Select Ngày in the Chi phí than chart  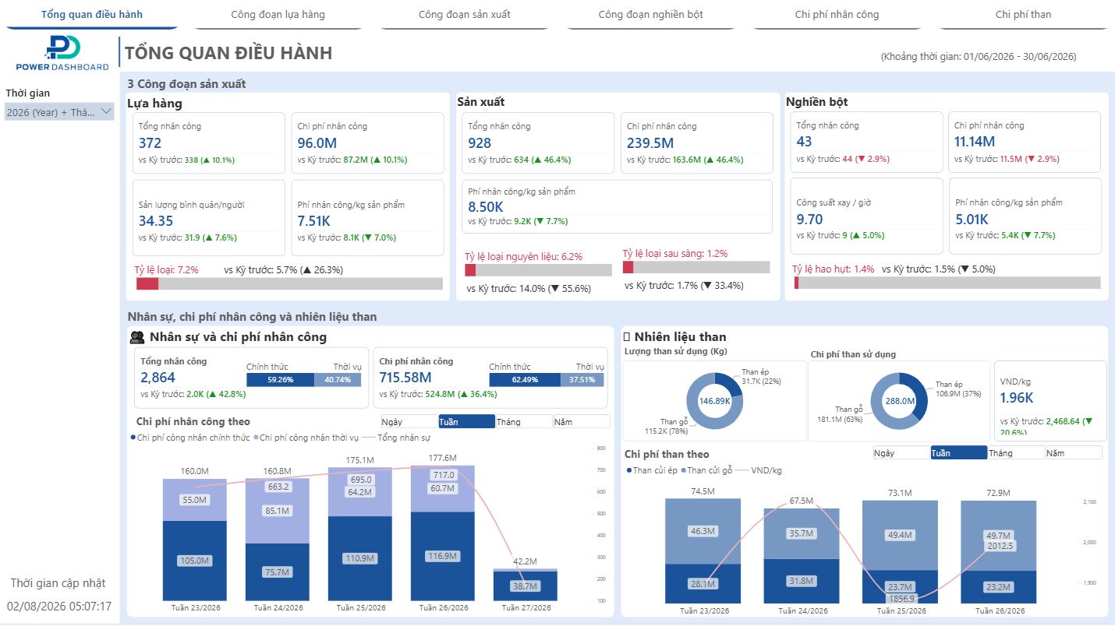[901, 452]
